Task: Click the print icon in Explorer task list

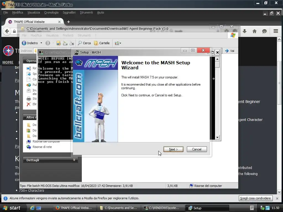Action: 29,99
